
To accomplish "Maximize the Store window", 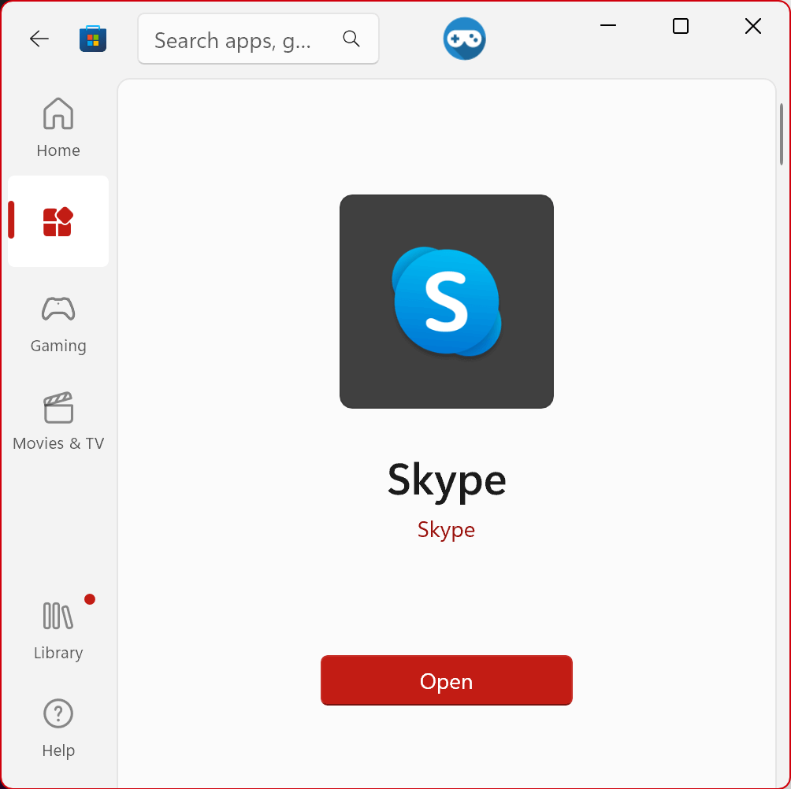I will click(x=681, y=26).
